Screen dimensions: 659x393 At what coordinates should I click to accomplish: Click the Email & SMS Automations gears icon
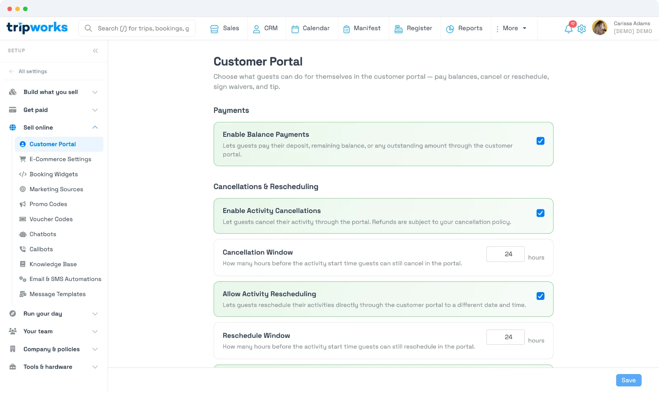point(23,279)
